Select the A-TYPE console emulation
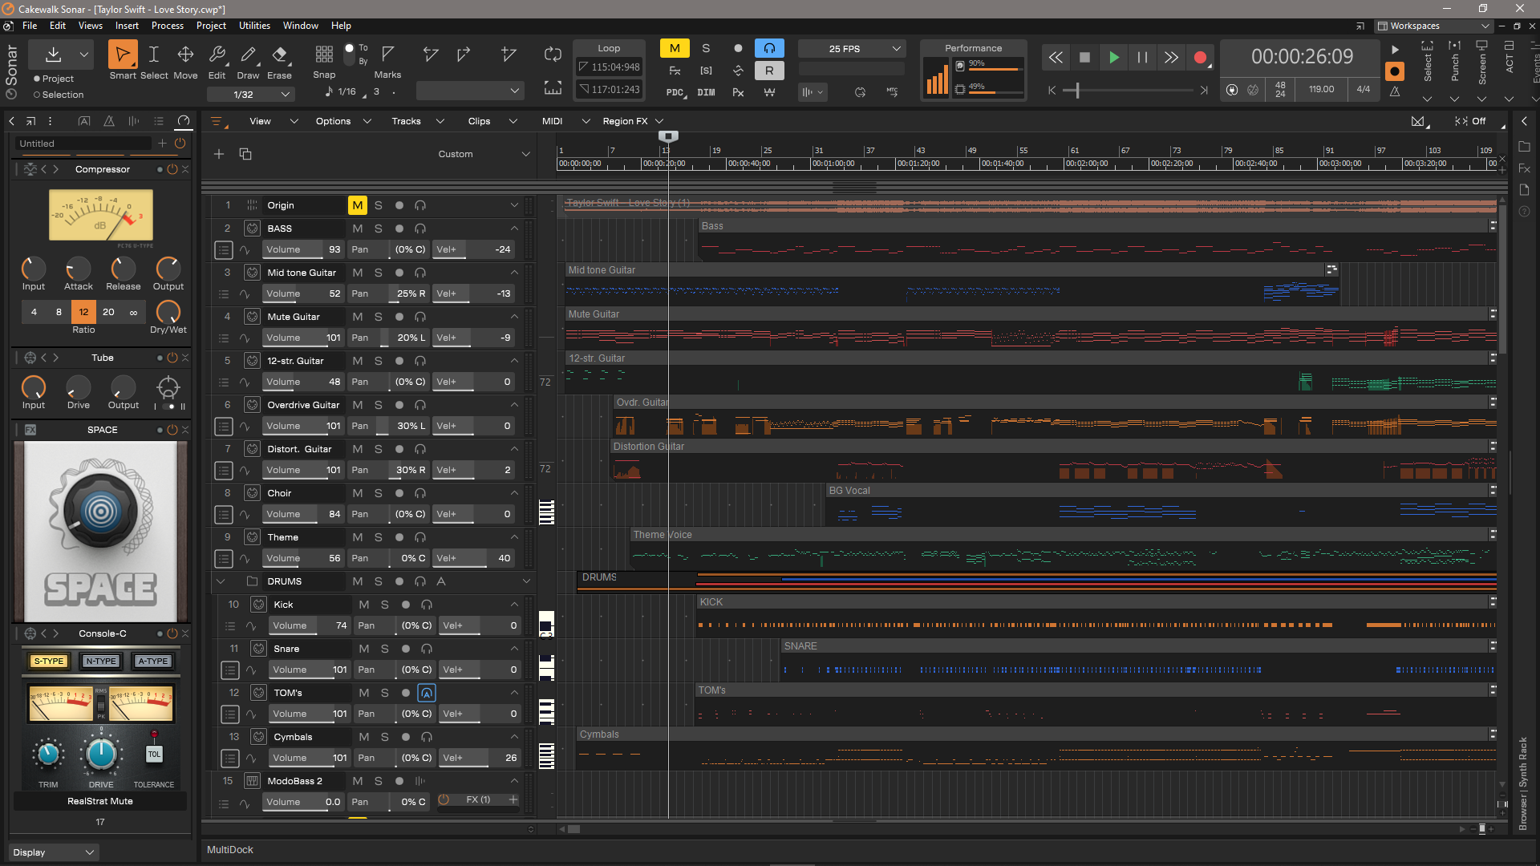Image resolution: width=1540 pixels, height=866 pixels. 152,661
